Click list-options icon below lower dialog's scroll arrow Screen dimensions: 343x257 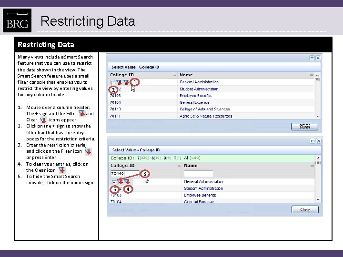click(x=318, y=163)
